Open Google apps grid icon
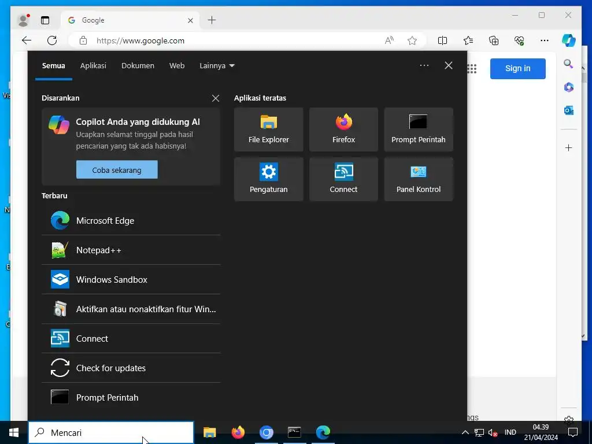Image resolution: width=592 pixels, height=444 pixels. [472, 69]
